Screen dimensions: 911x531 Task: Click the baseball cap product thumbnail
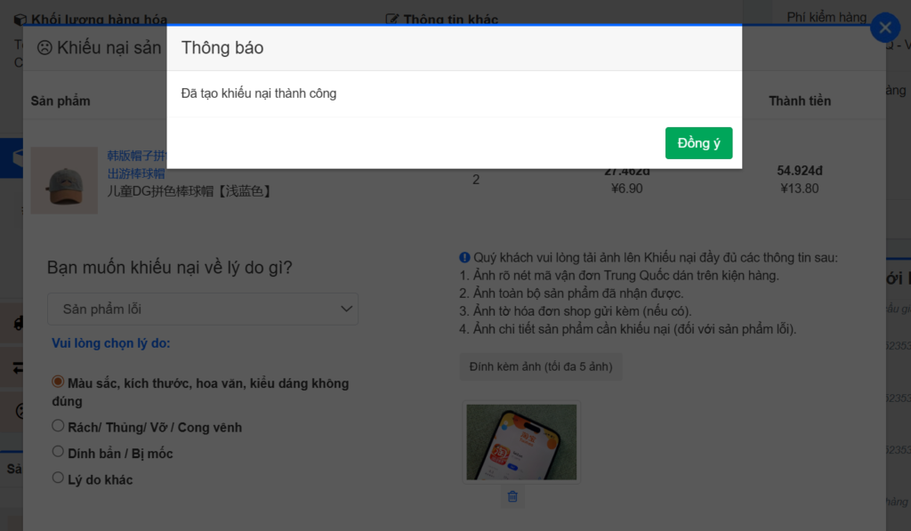(64, 181)
